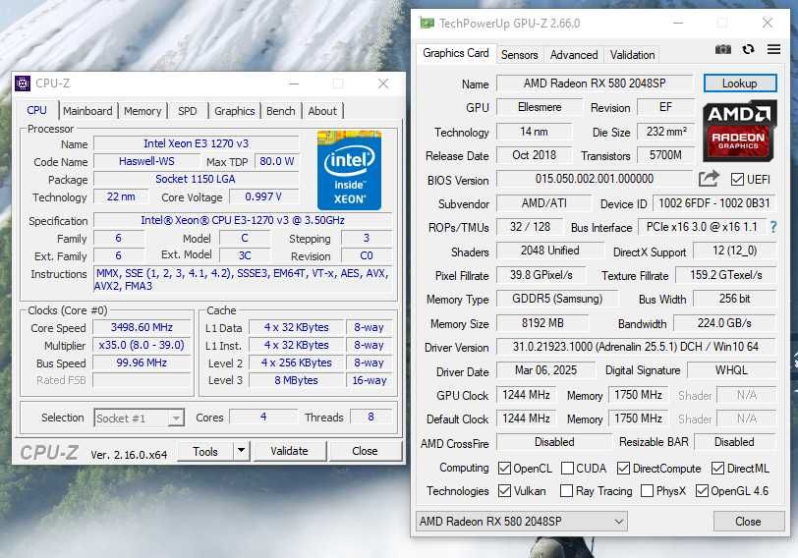
Task: Click the Memory Type value GDDR5 (Samsung)
Action: (x=557, y=299)
